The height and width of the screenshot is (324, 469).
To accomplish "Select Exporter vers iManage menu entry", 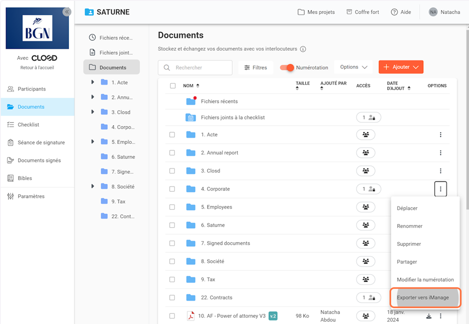I will pos(422,297).
